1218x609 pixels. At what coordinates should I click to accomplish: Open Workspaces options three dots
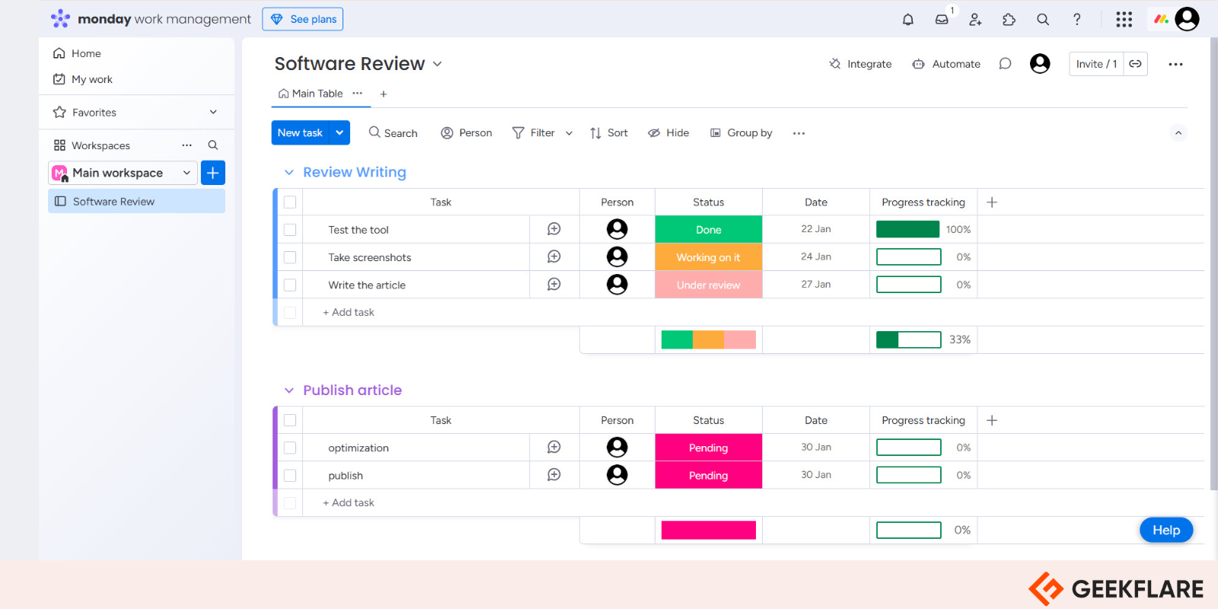pyautogui.click(x=187, y=145)
